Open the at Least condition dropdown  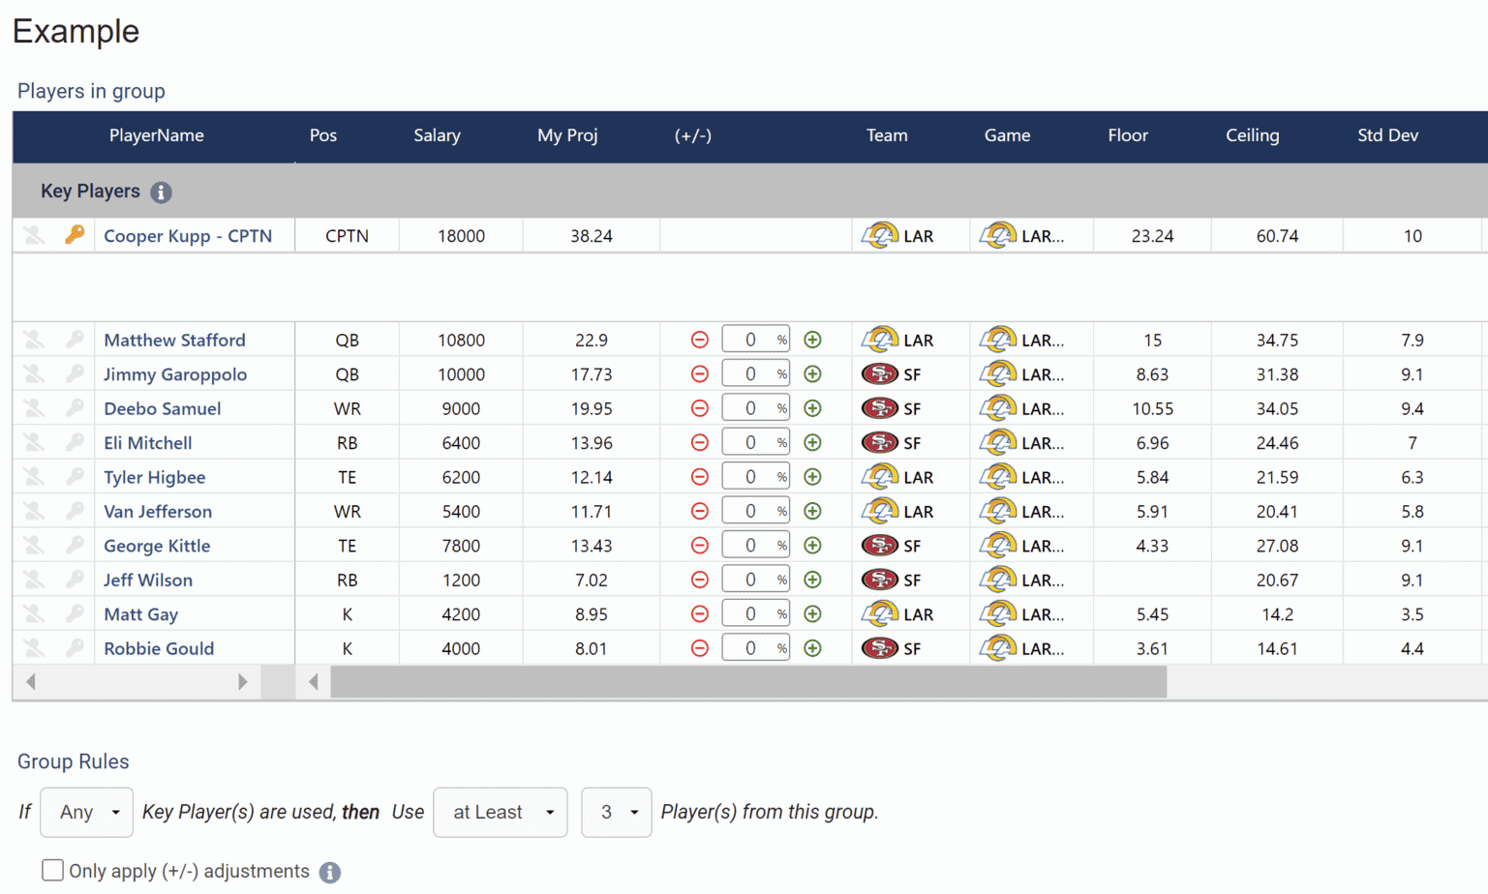[500, 812]
